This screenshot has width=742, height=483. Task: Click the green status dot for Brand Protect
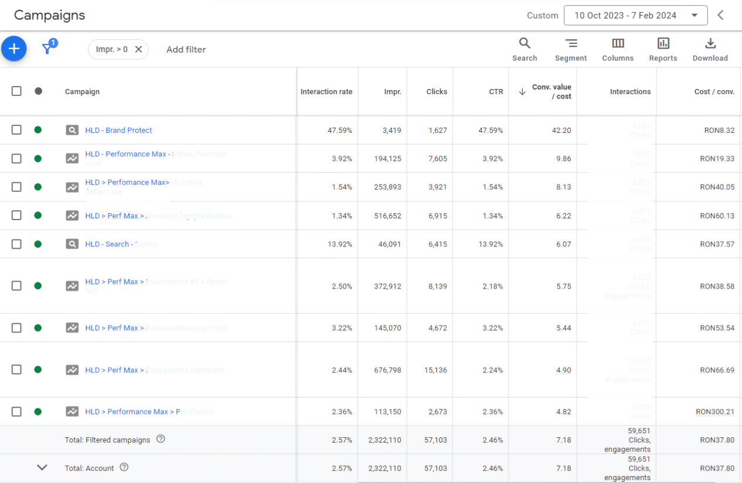[38, 130]
